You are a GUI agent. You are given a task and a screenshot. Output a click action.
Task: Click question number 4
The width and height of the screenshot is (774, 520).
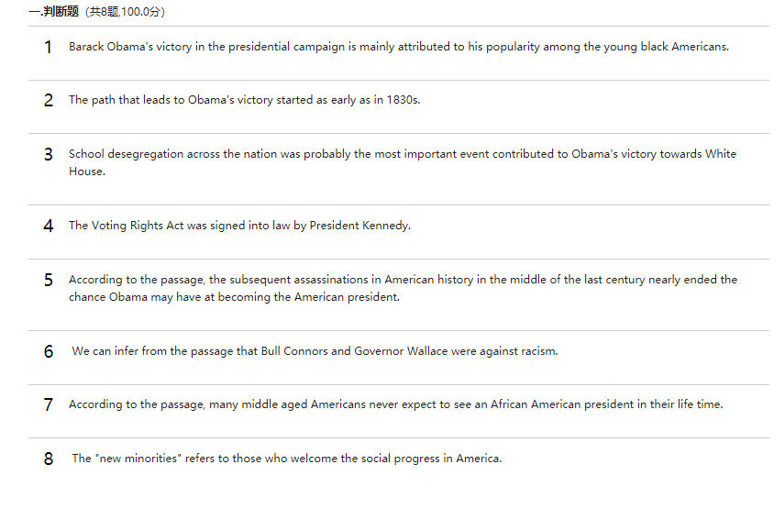(x=49, y=226)
